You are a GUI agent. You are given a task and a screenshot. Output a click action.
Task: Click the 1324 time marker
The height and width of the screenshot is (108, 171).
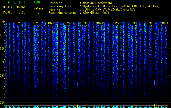[x=67, y=23]
